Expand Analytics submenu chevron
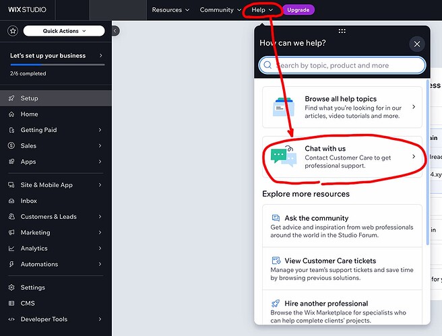 coord(100,248)
